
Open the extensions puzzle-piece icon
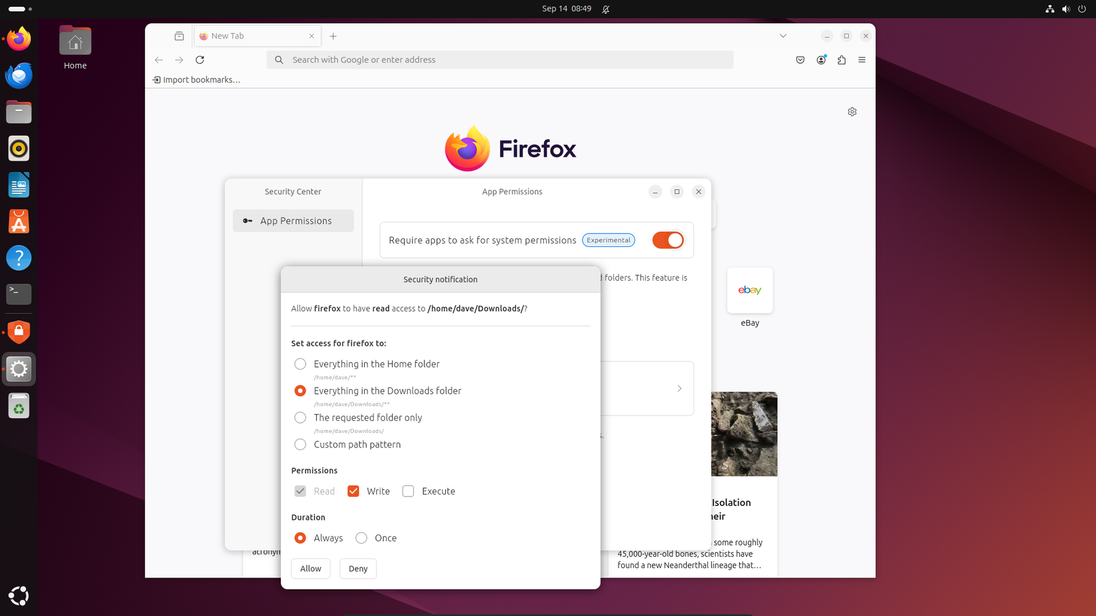tap(842, 60)
